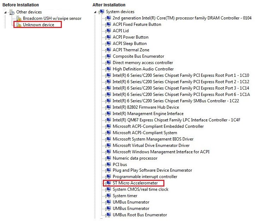Select the ST Micro Accelerometer entry
257x223 pixels.
click(135, 183)
